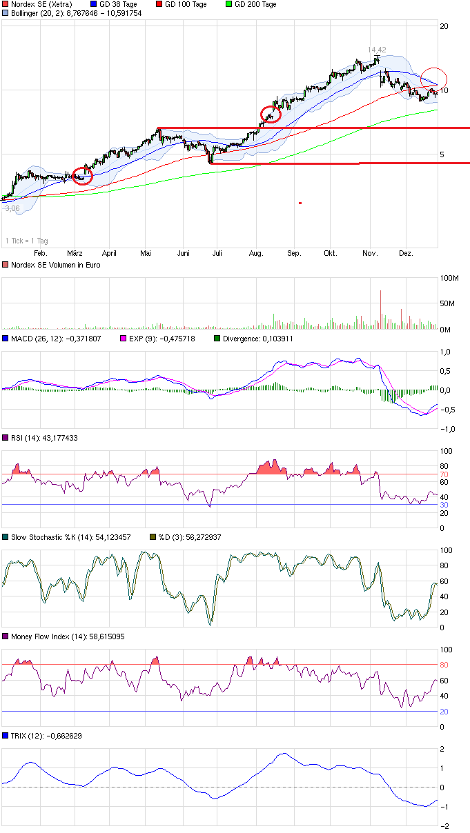Image resolution: width=470 pixels, height=833 pixels.
Task: Click the 'April' month label
Action: [110, 253]
